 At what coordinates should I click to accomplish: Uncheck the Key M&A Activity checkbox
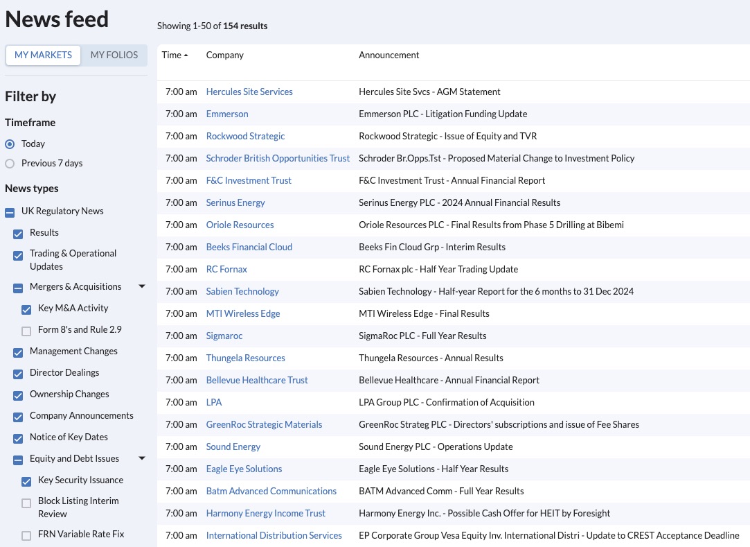(26, 310)
